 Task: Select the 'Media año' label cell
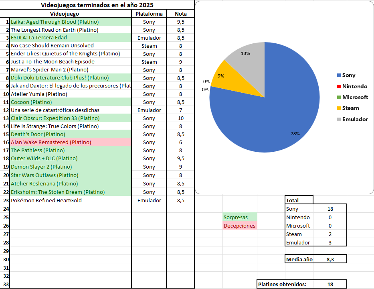click(x=299, y=259)
